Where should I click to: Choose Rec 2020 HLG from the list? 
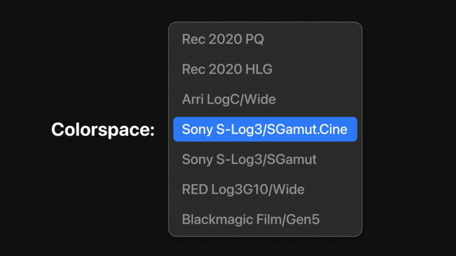[x=227, y=70]
